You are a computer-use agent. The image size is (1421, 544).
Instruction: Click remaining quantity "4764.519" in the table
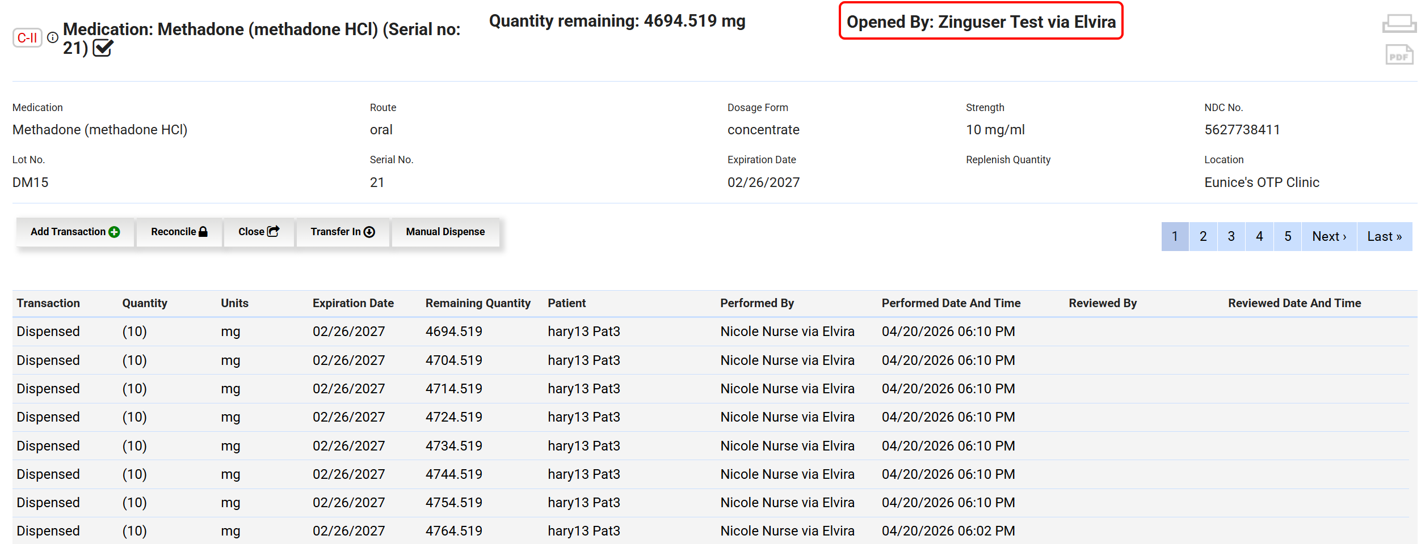(x=454, y=531)
